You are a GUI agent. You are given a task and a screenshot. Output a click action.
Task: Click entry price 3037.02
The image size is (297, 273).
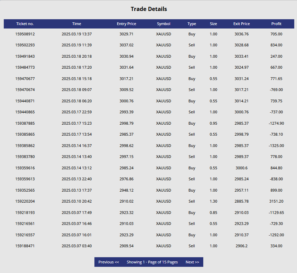127,45
